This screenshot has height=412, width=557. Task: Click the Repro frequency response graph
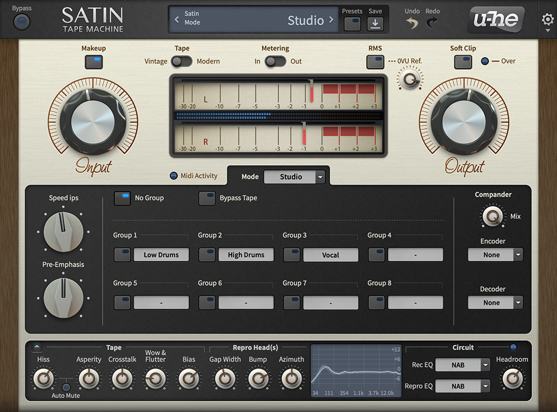355,371
